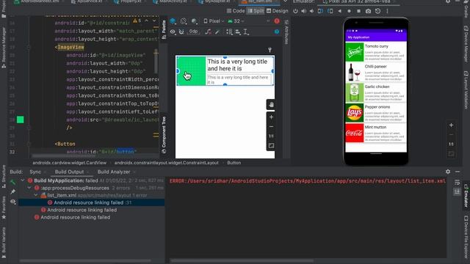Zoom in design preview with plus
The image size is (470, 264).
tap(271, 117)
